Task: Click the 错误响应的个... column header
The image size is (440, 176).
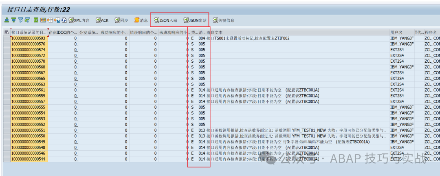Action: pyautogui.click(x=144, y=33)
